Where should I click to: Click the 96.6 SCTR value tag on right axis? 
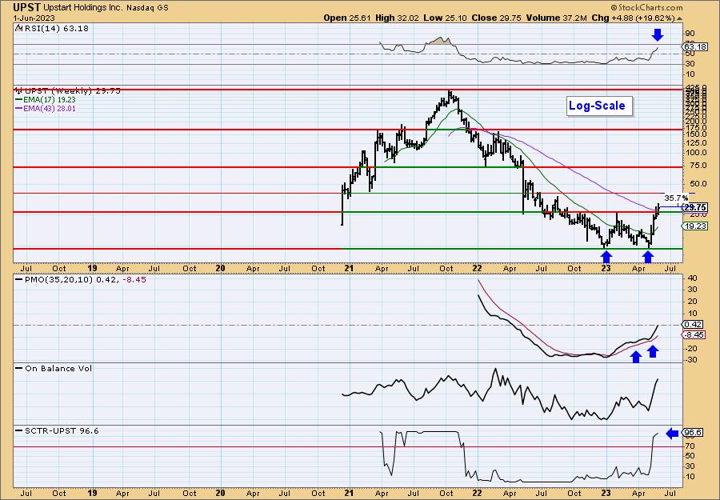click(x=694, y=433)
